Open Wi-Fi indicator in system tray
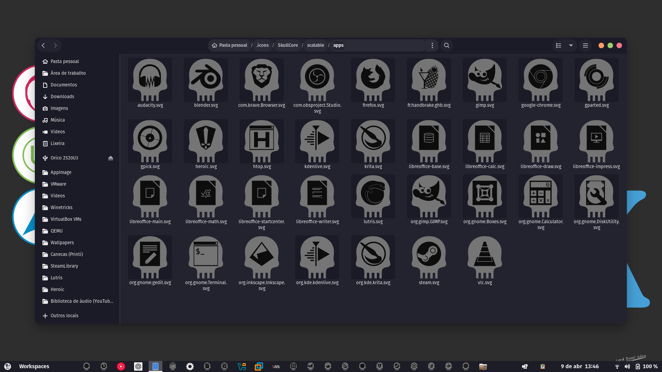Image resolution: width=662 pixels, height=372 pixels. pyautogui.click(x=617, y=366)
